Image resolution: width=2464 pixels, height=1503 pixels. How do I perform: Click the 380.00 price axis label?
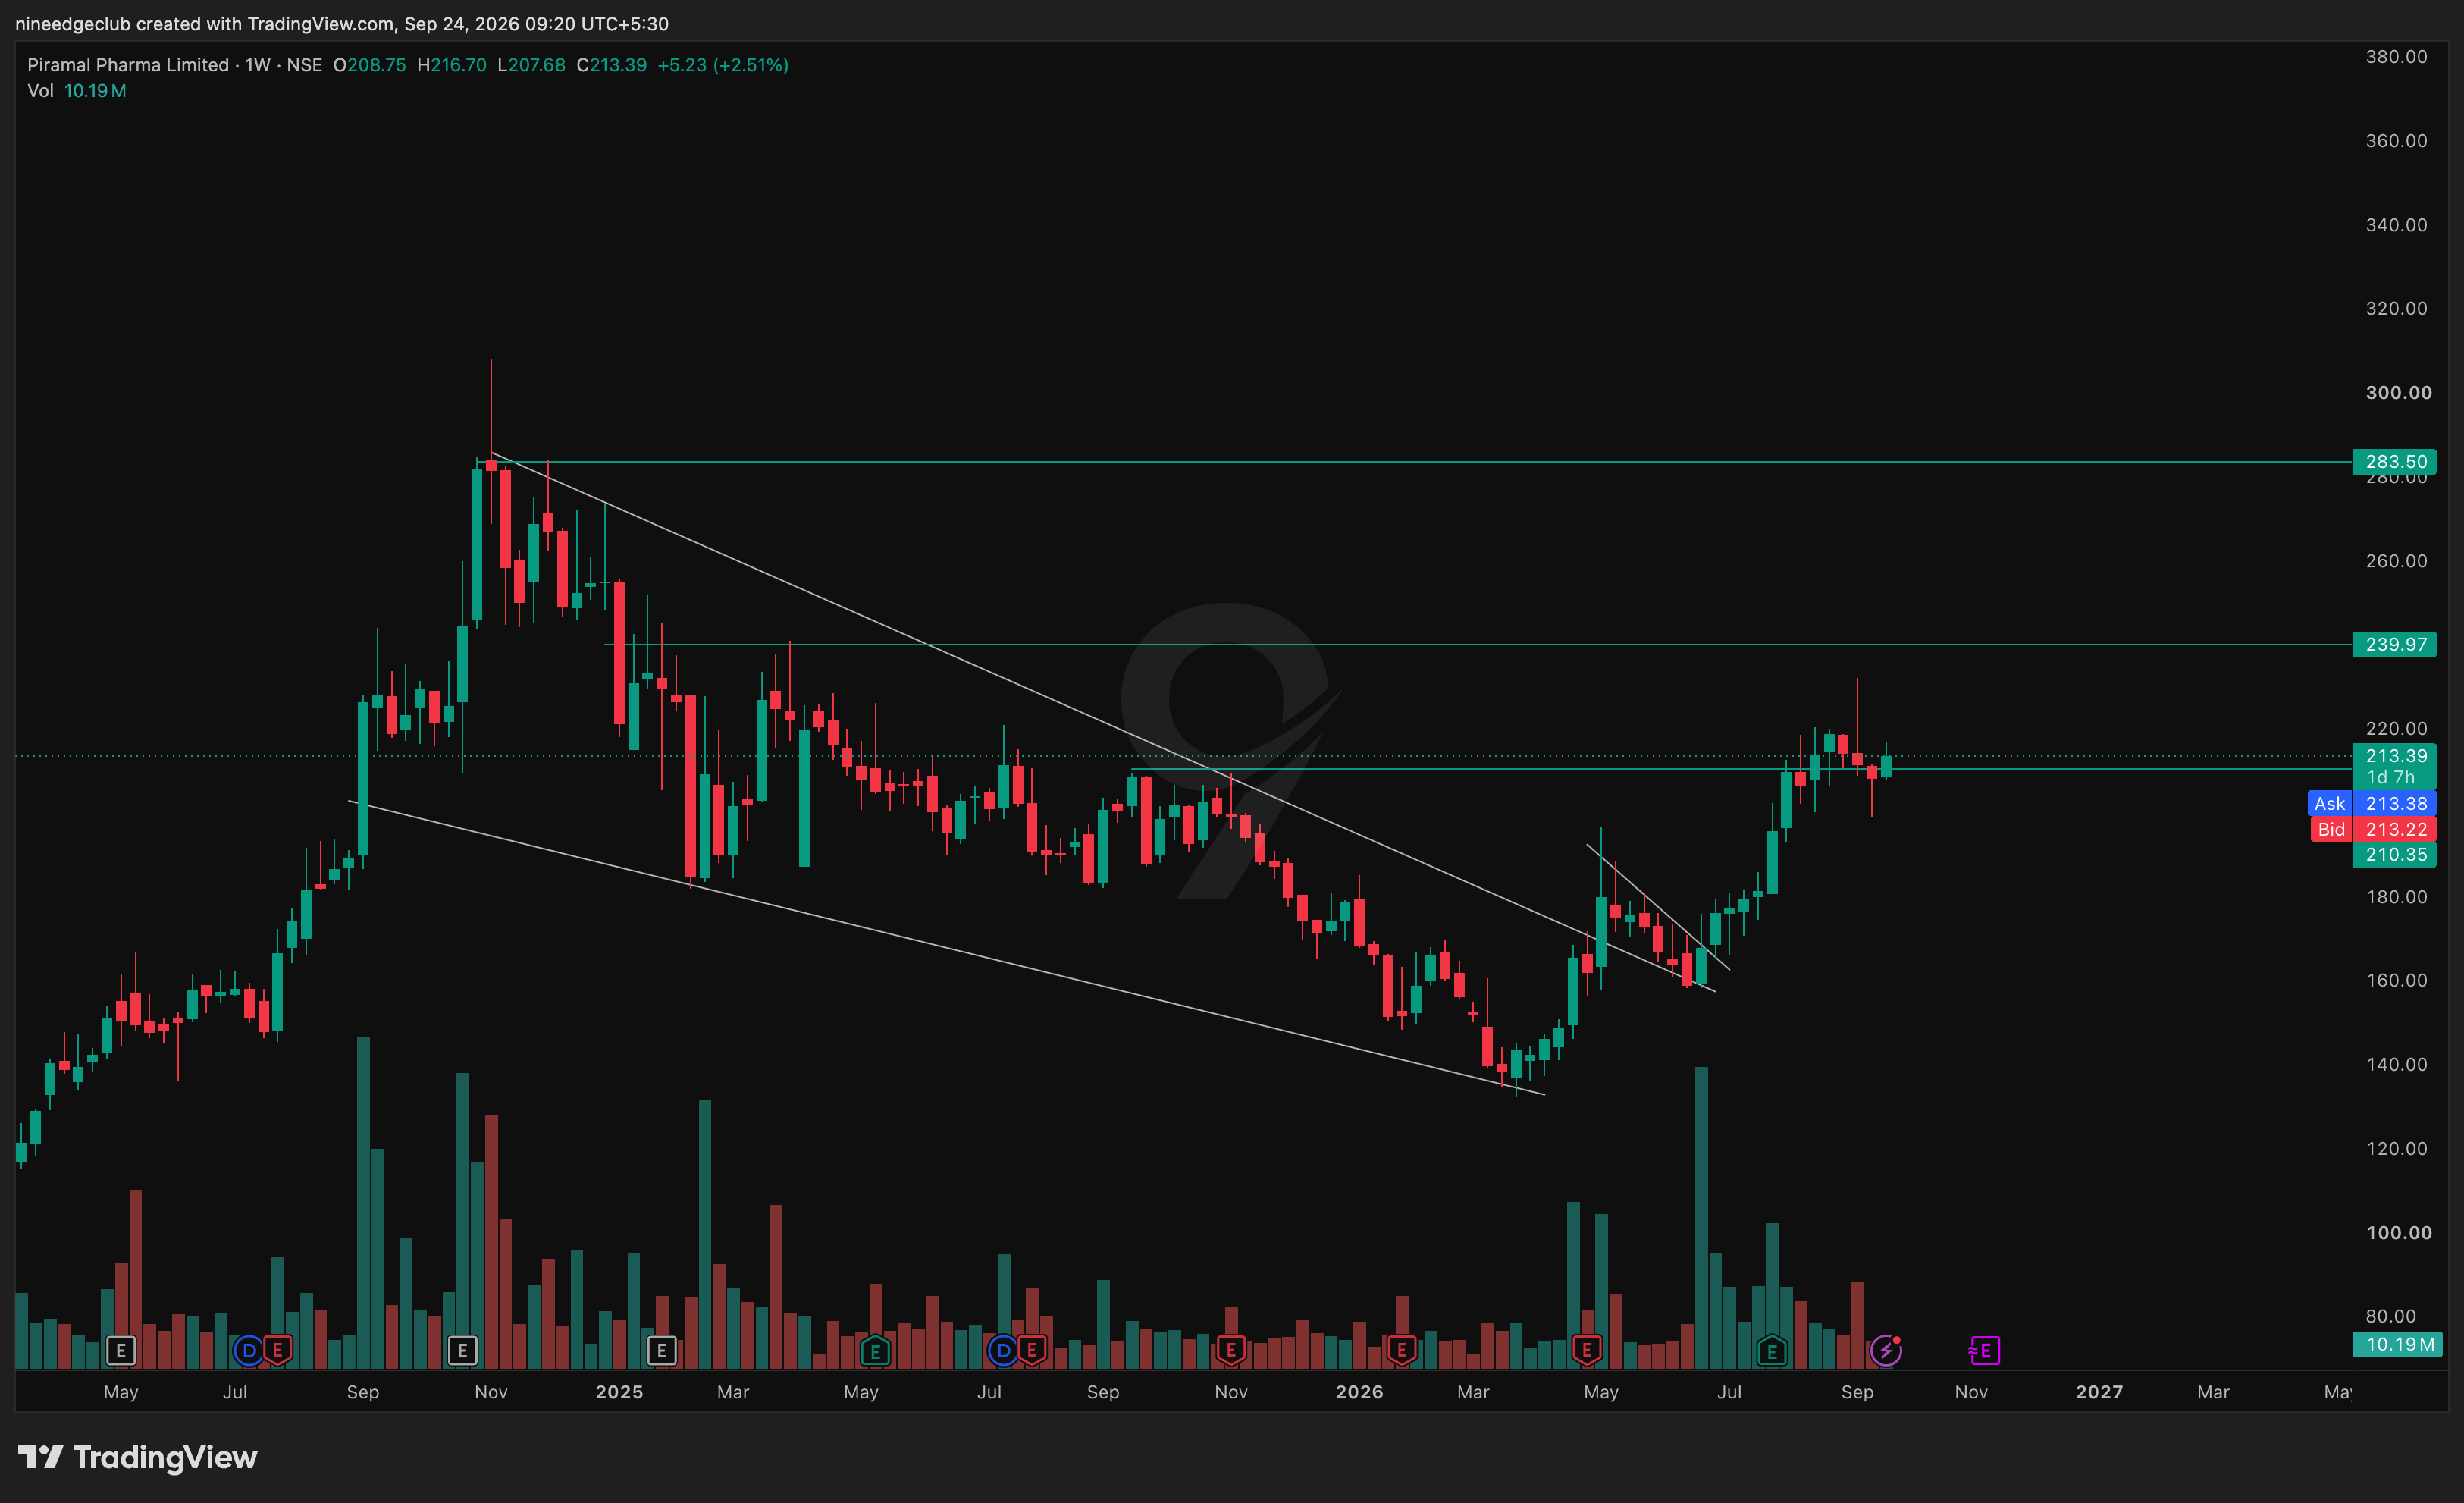pos(2396,56)
